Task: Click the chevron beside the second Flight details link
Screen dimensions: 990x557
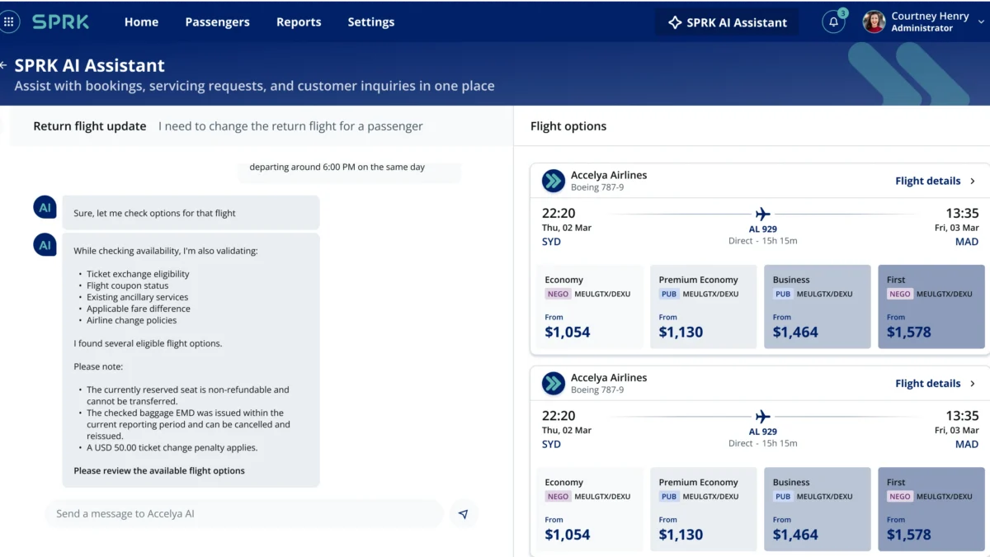Action: 973,383
